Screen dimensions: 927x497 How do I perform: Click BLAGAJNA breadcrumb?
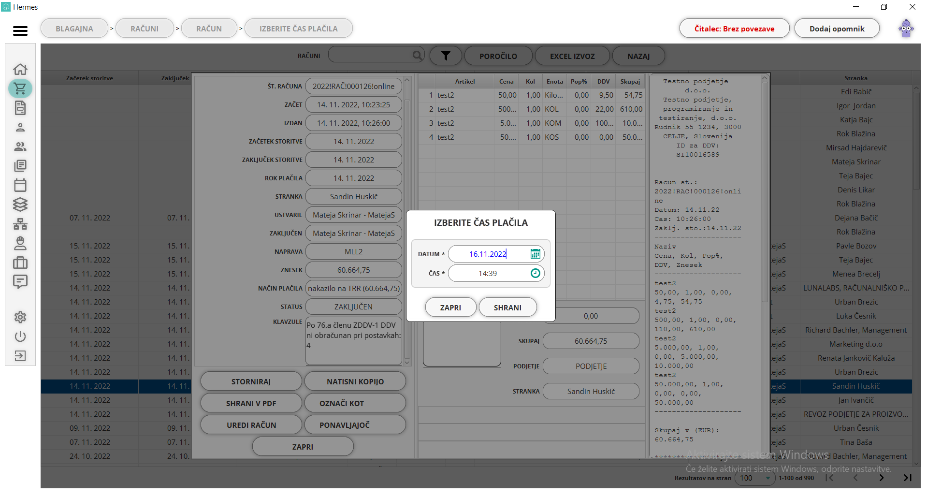point(74,29)
